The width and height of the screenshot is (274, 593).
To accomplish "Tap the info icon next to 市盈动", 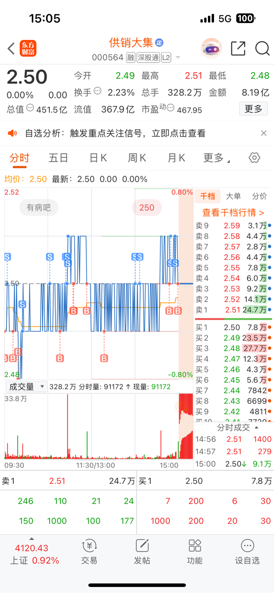I will point(171,108).
